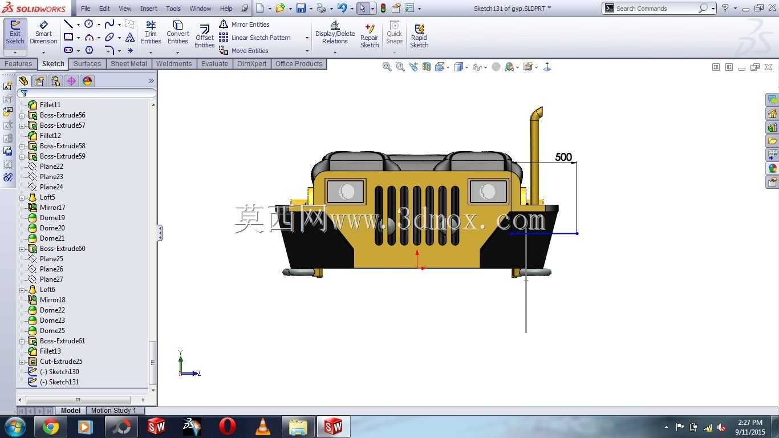The image size is (779, 438).
Task: Open the Line tool dropdown arrow
Action: tap(78, 25)
